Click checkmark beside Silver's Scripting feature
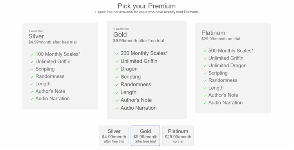 click(x=32, y=69)
